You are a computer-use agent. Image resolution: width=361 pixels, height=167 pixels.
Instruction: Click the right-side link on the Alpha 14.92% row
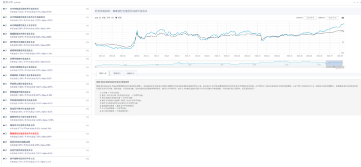(87, 109)
